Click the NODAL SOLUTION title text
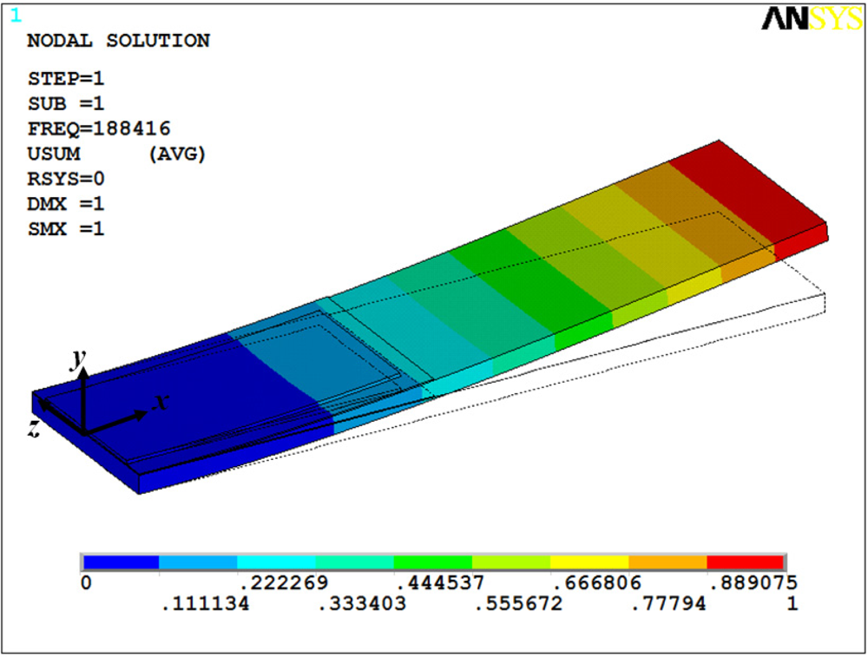The width and height of the screenshot is (868, 657). tap(118, 41)
